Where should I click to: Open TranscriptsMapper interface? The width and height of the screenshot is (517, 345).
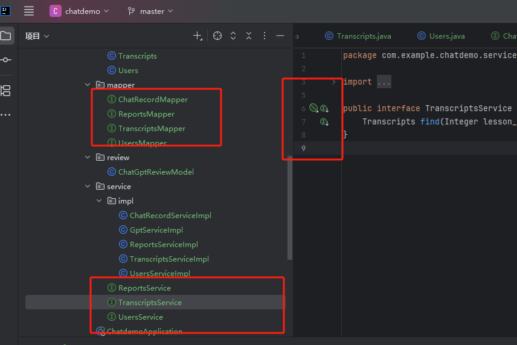(x=152, y=129)
